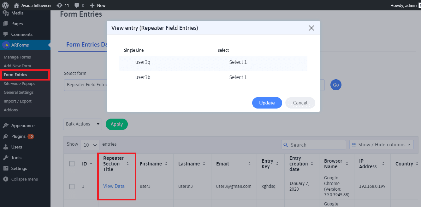The height and width of the screenshot is (207, 421).
Task: Click user3b value in dialog
Action: [x=143, y=77]
